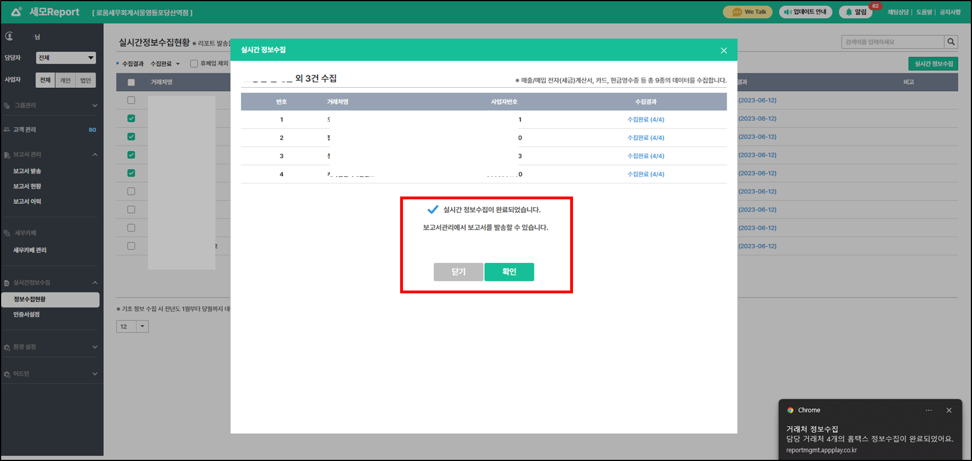Open the 담당자 전체 dropdown

pyautogui.click(x=66, y=58)
